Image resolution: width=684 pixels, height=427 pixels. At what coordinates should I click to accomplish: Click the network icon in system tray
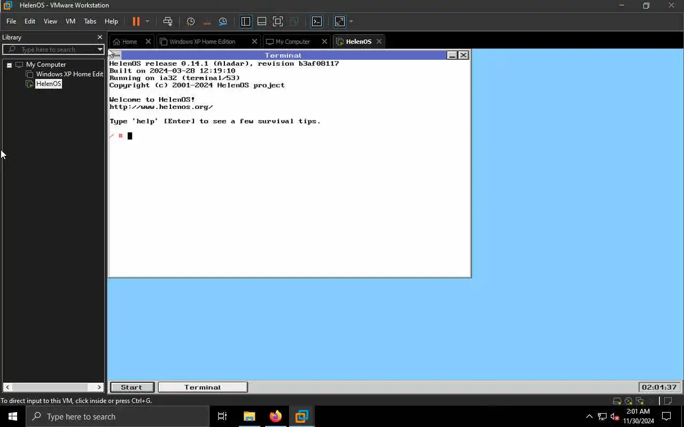click(602, 416)
